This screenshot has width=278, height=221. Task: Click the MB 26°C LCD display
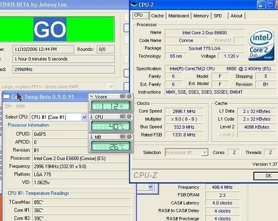pos(111,146)
